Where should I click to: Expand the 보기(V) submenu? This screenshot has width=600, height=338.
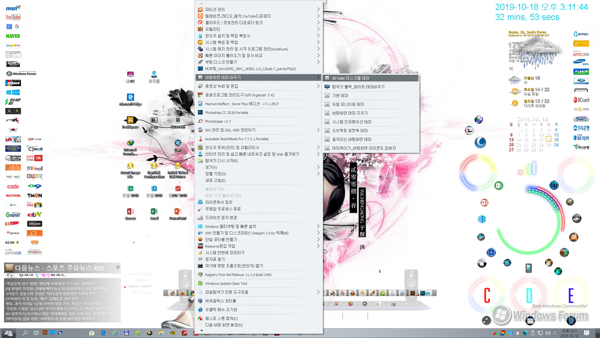click(x=259, y=167)
